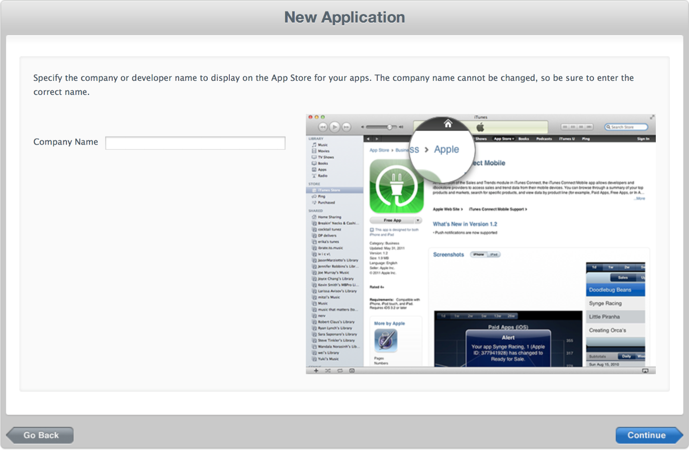
Task: Toggle the iPad screenshots segment
Action: [x=494, y=255]
